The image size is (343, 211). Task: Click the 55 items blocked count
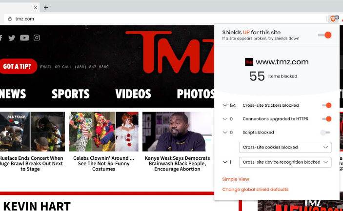257,76
